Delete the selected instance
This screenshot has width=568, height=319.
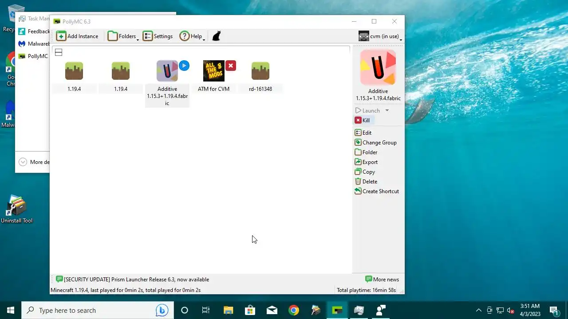click(366, 181)
